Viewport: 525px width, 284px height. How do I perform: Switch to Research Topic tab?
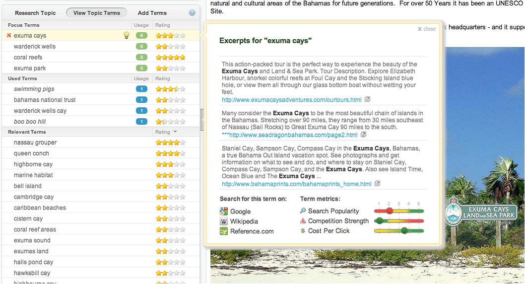point(35,13)
